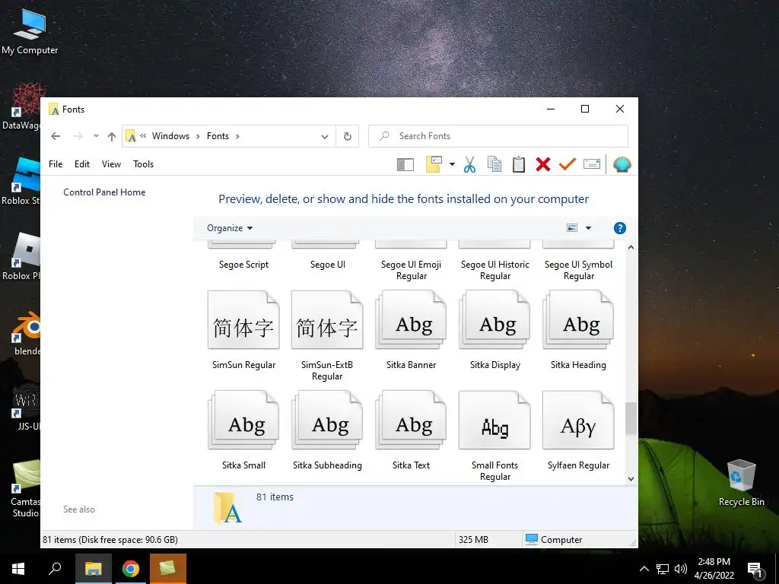Screen dimensions: 779x584
Task: Click Computer in the status bar
Action: tap(554, 539)
